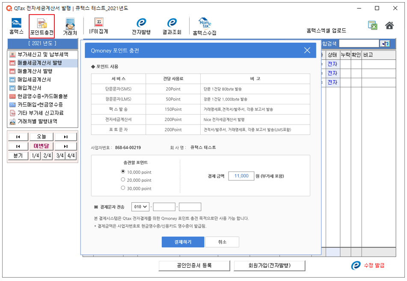
Task: Go to previous month arrow beside 이번달
Action: [18, 146]
